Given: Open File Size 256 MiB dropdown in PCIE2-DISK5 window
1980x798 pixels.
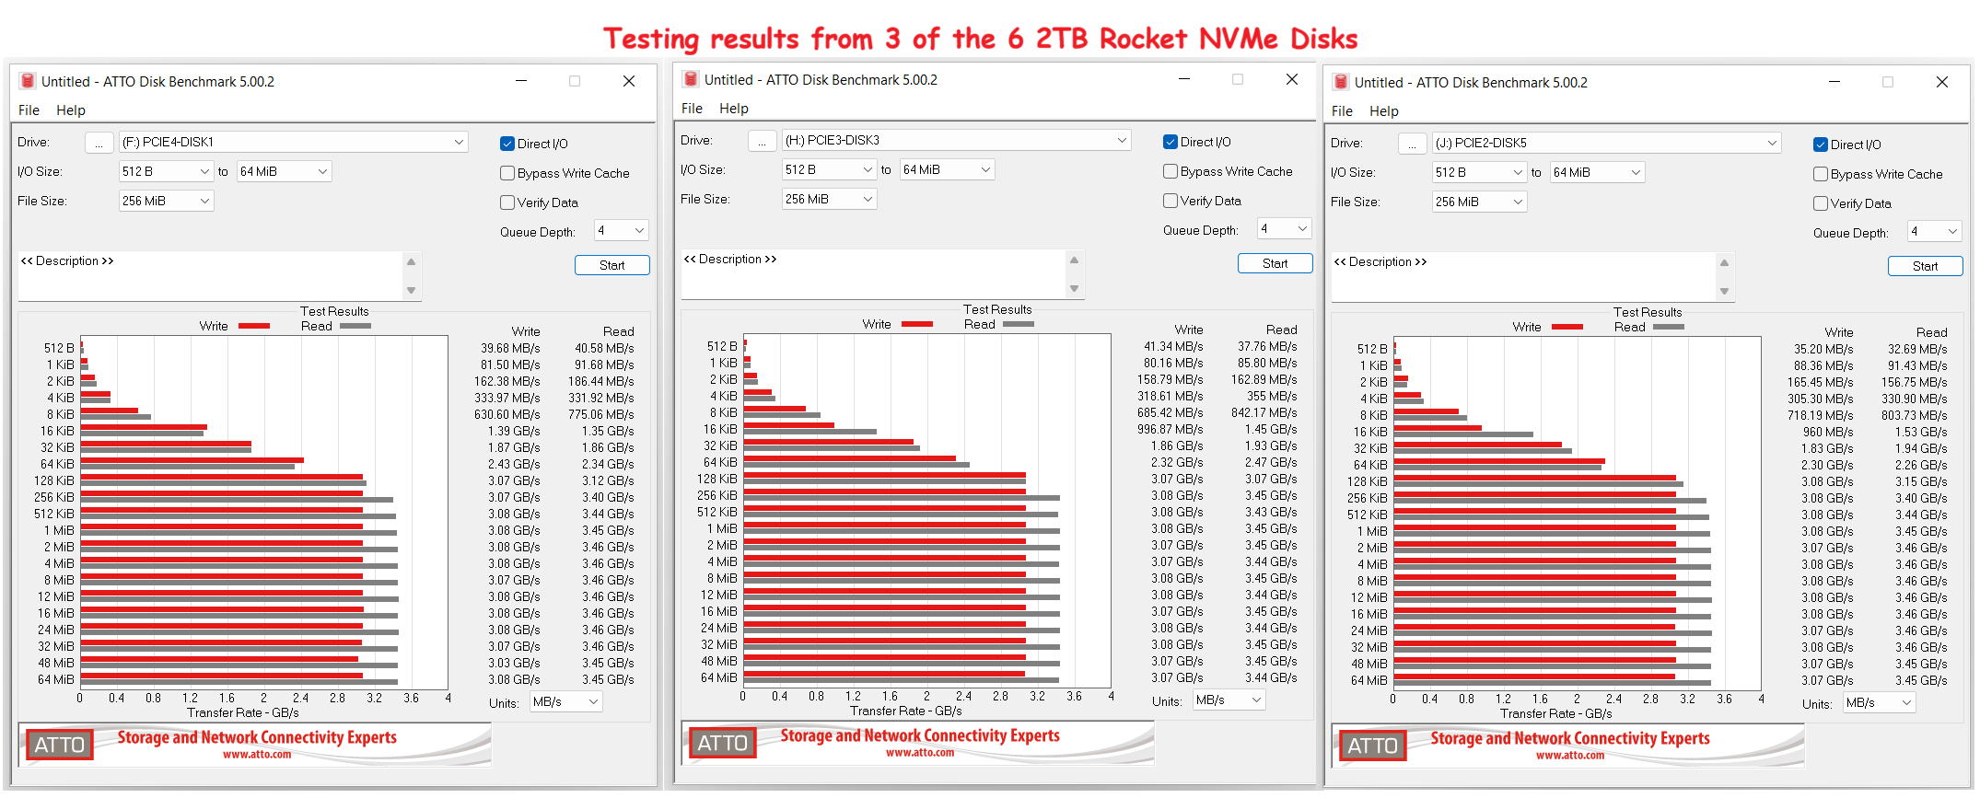Looking at the screenshot, I should pyautogui.click(x=1479, y=202).
